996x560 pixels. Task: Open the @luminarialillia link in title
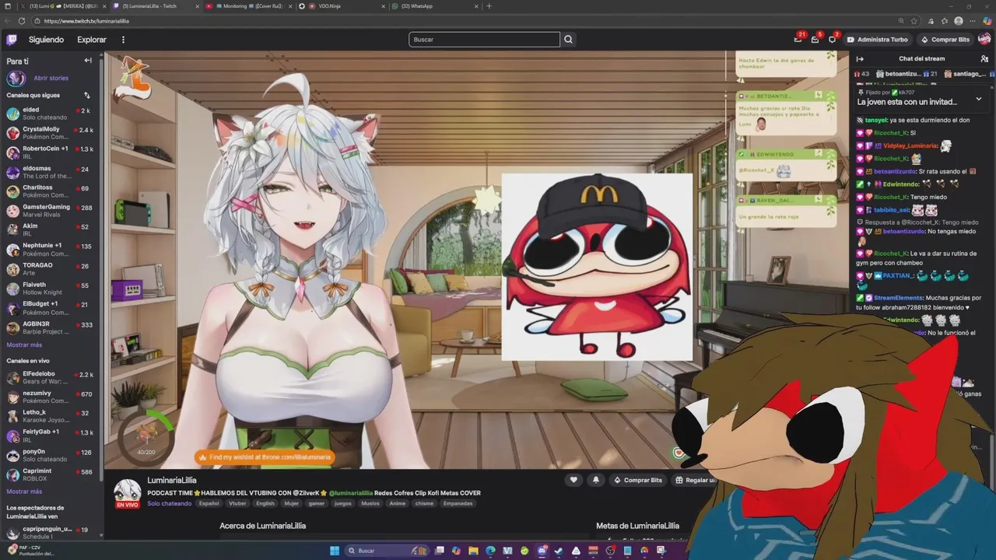pos(350,493)
